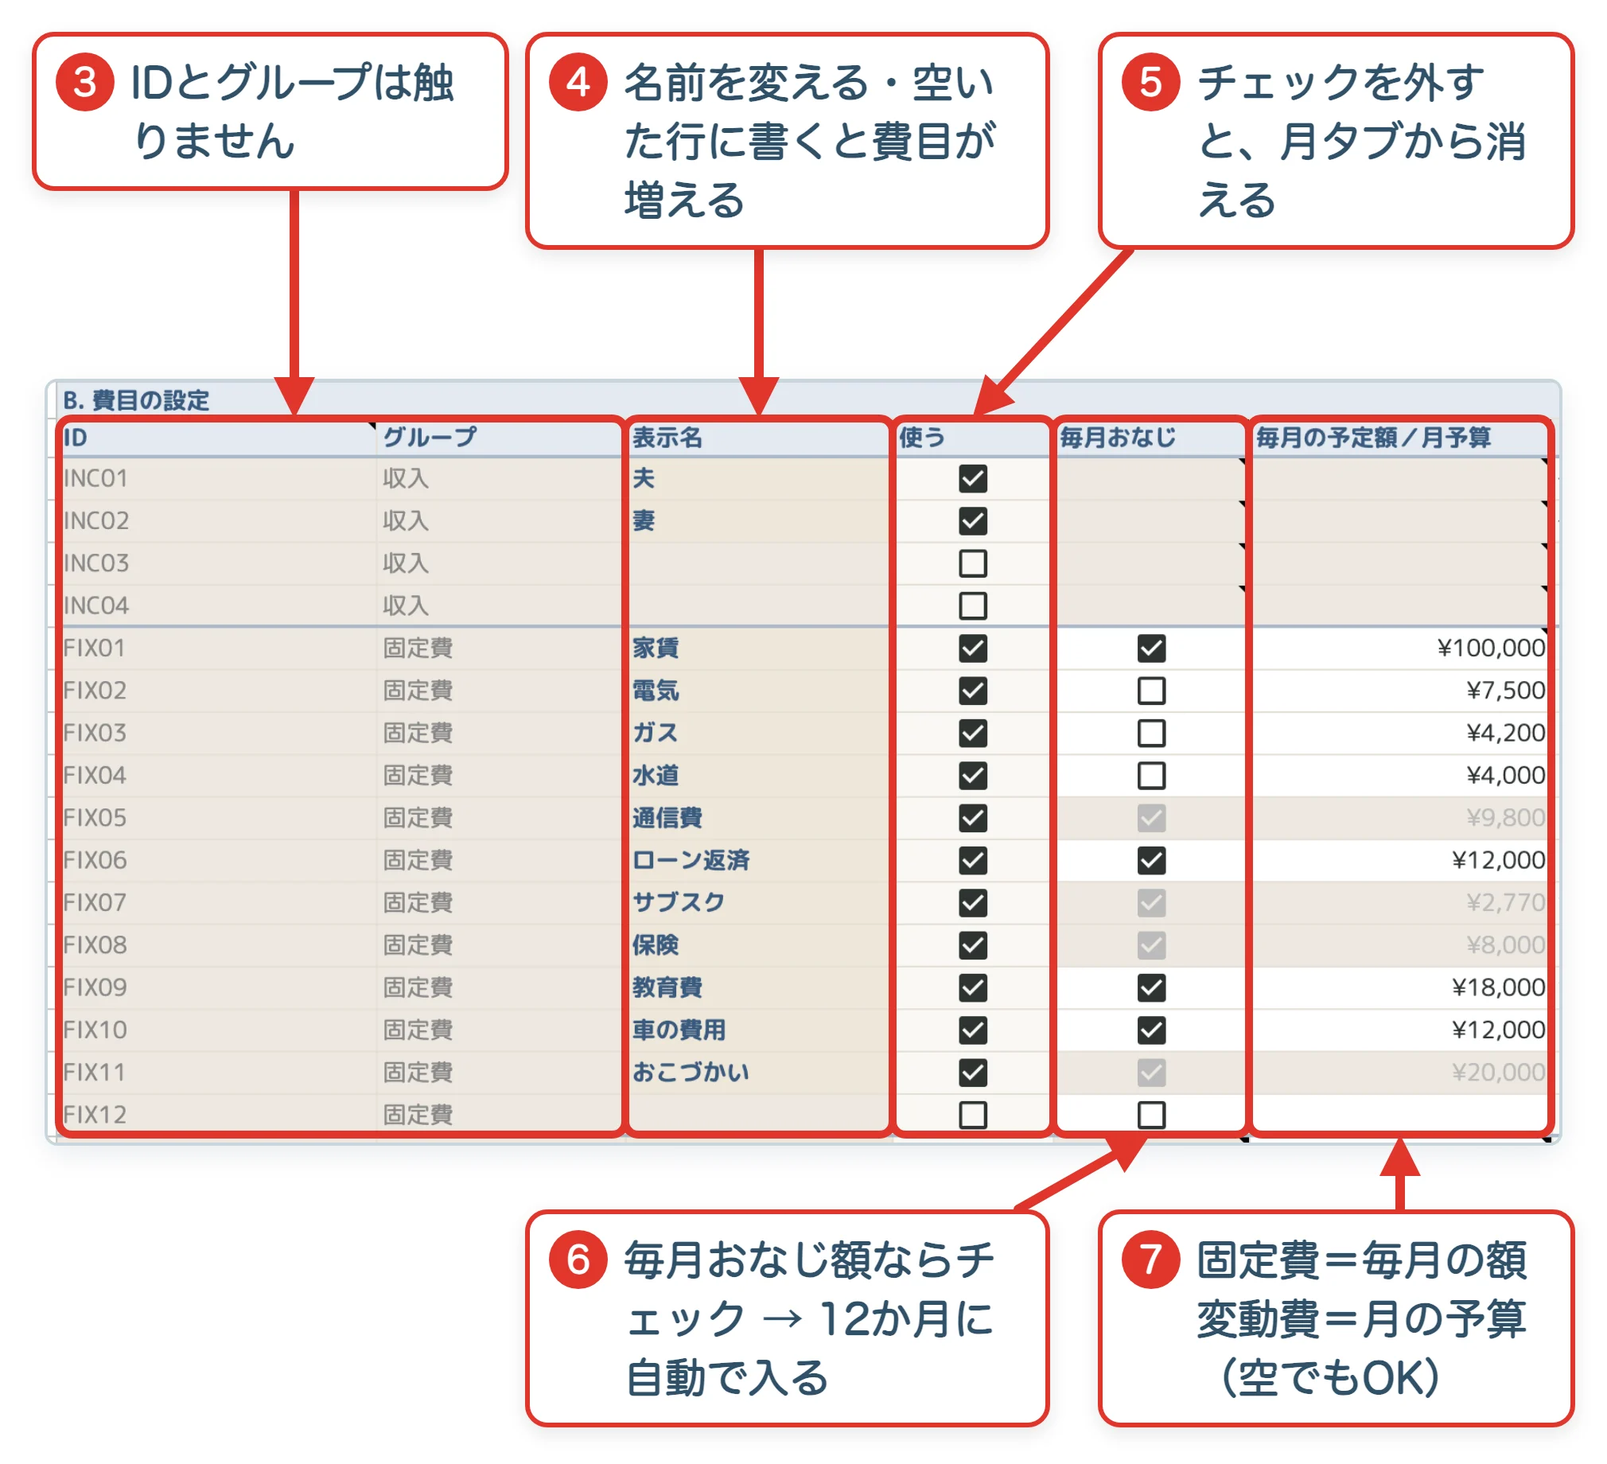Select the INC01 ID cell

point(219,478)
